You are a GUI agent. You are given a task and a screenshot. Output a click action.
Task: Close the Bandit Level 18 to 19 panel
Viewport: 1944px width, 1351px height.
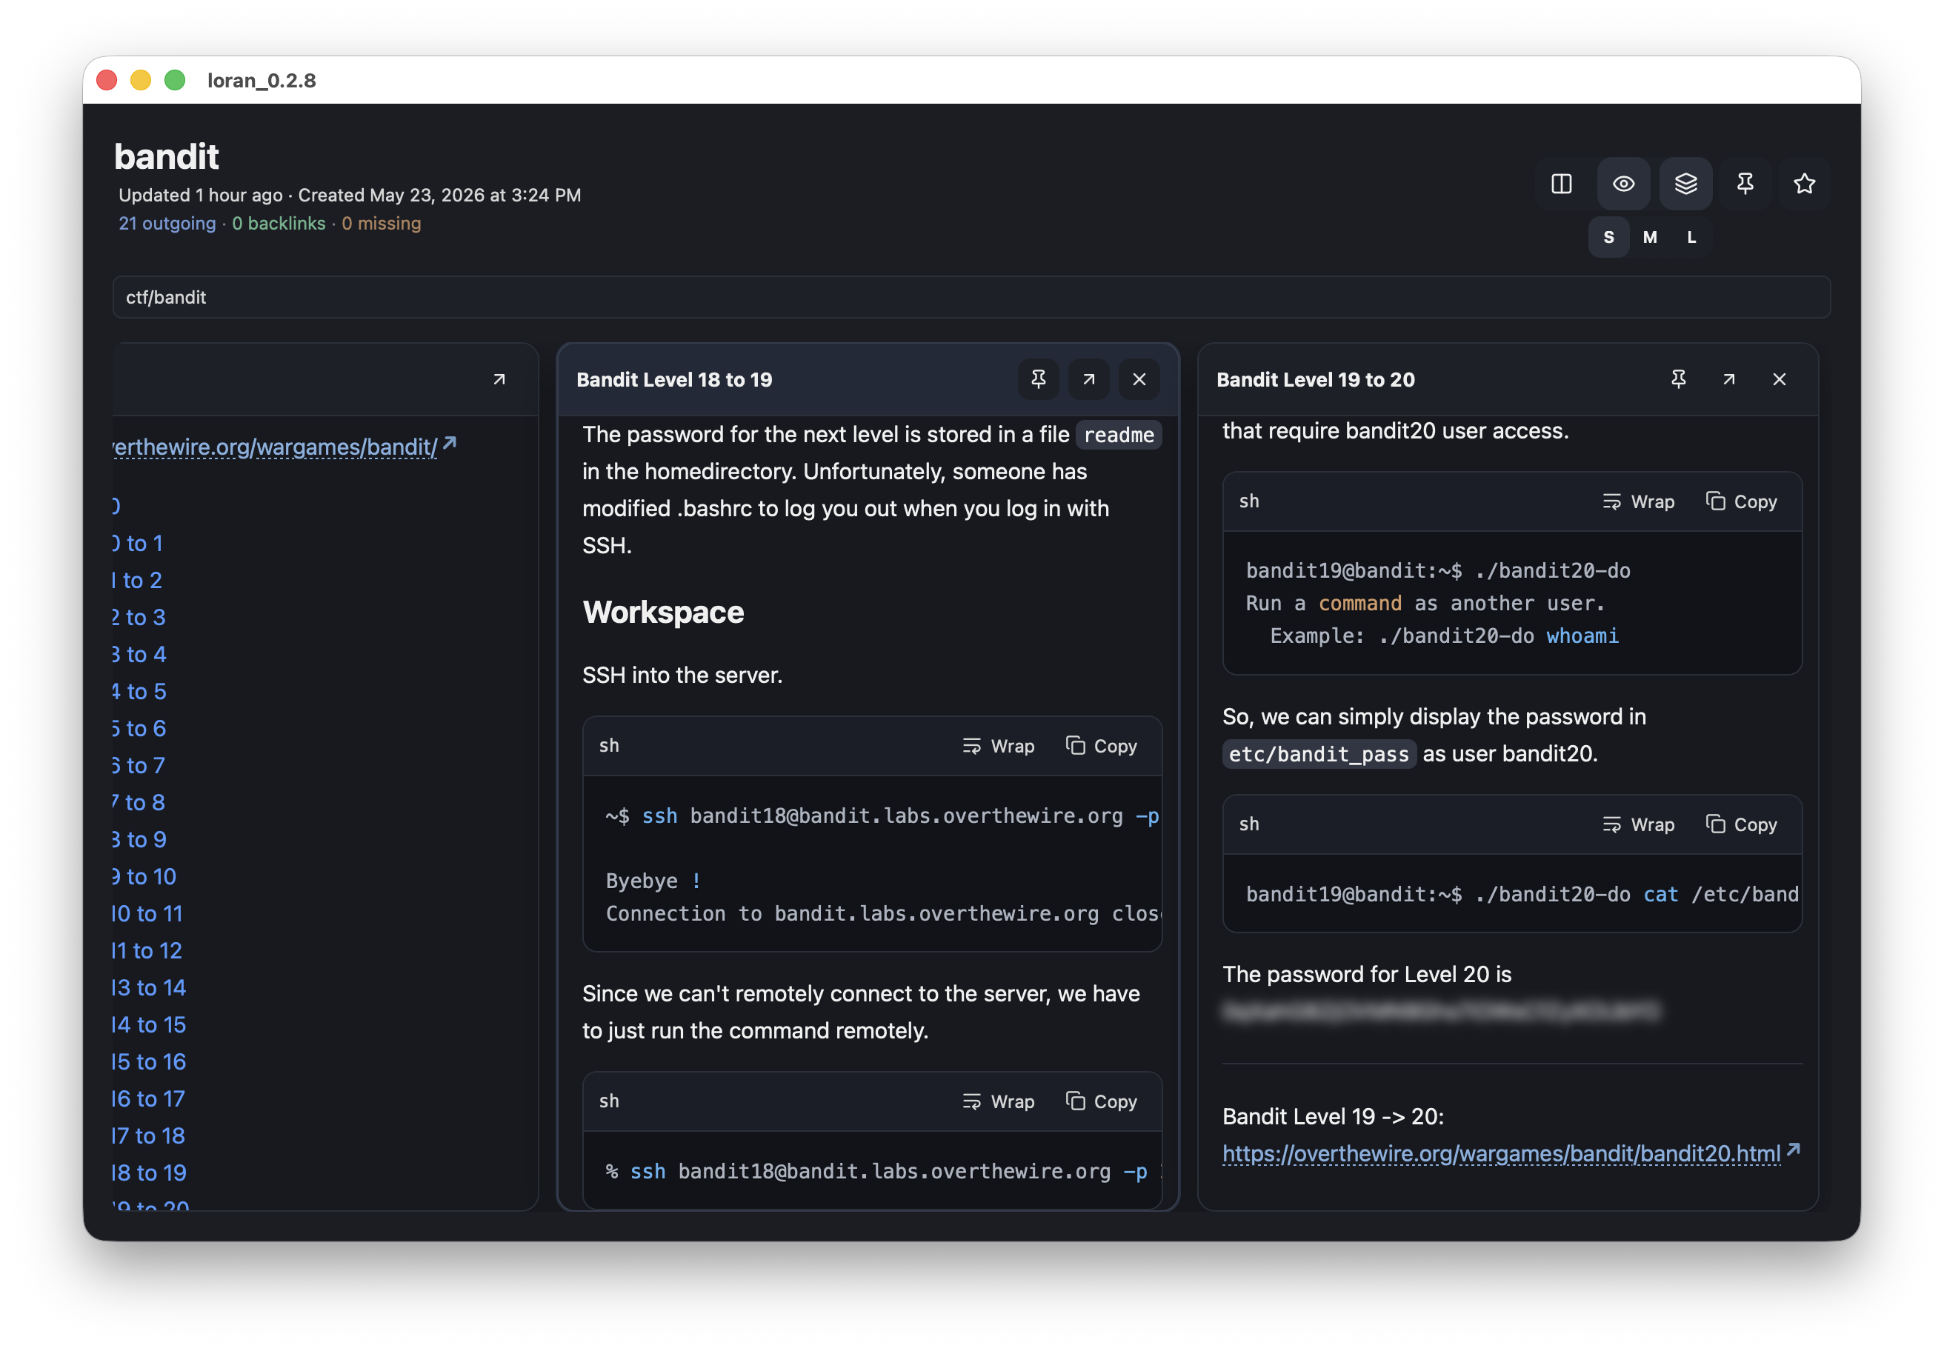1139,379
